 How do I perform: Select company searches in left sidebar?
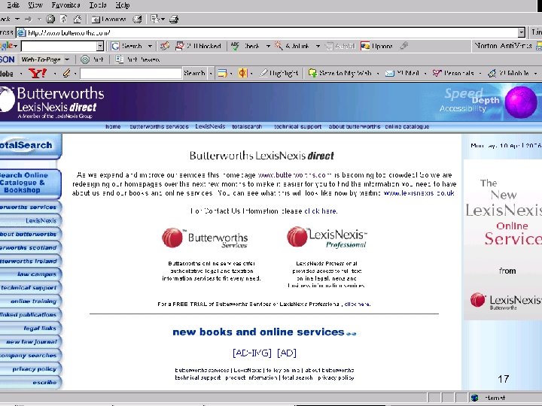coord(30,355)
